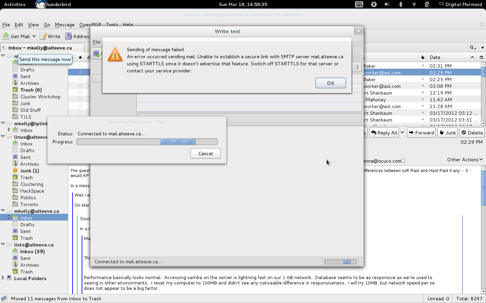Image resolution: width=486 pixels, height=303 pixels.
Task: Sort messages by the Date column
Action: click(452, 57)
